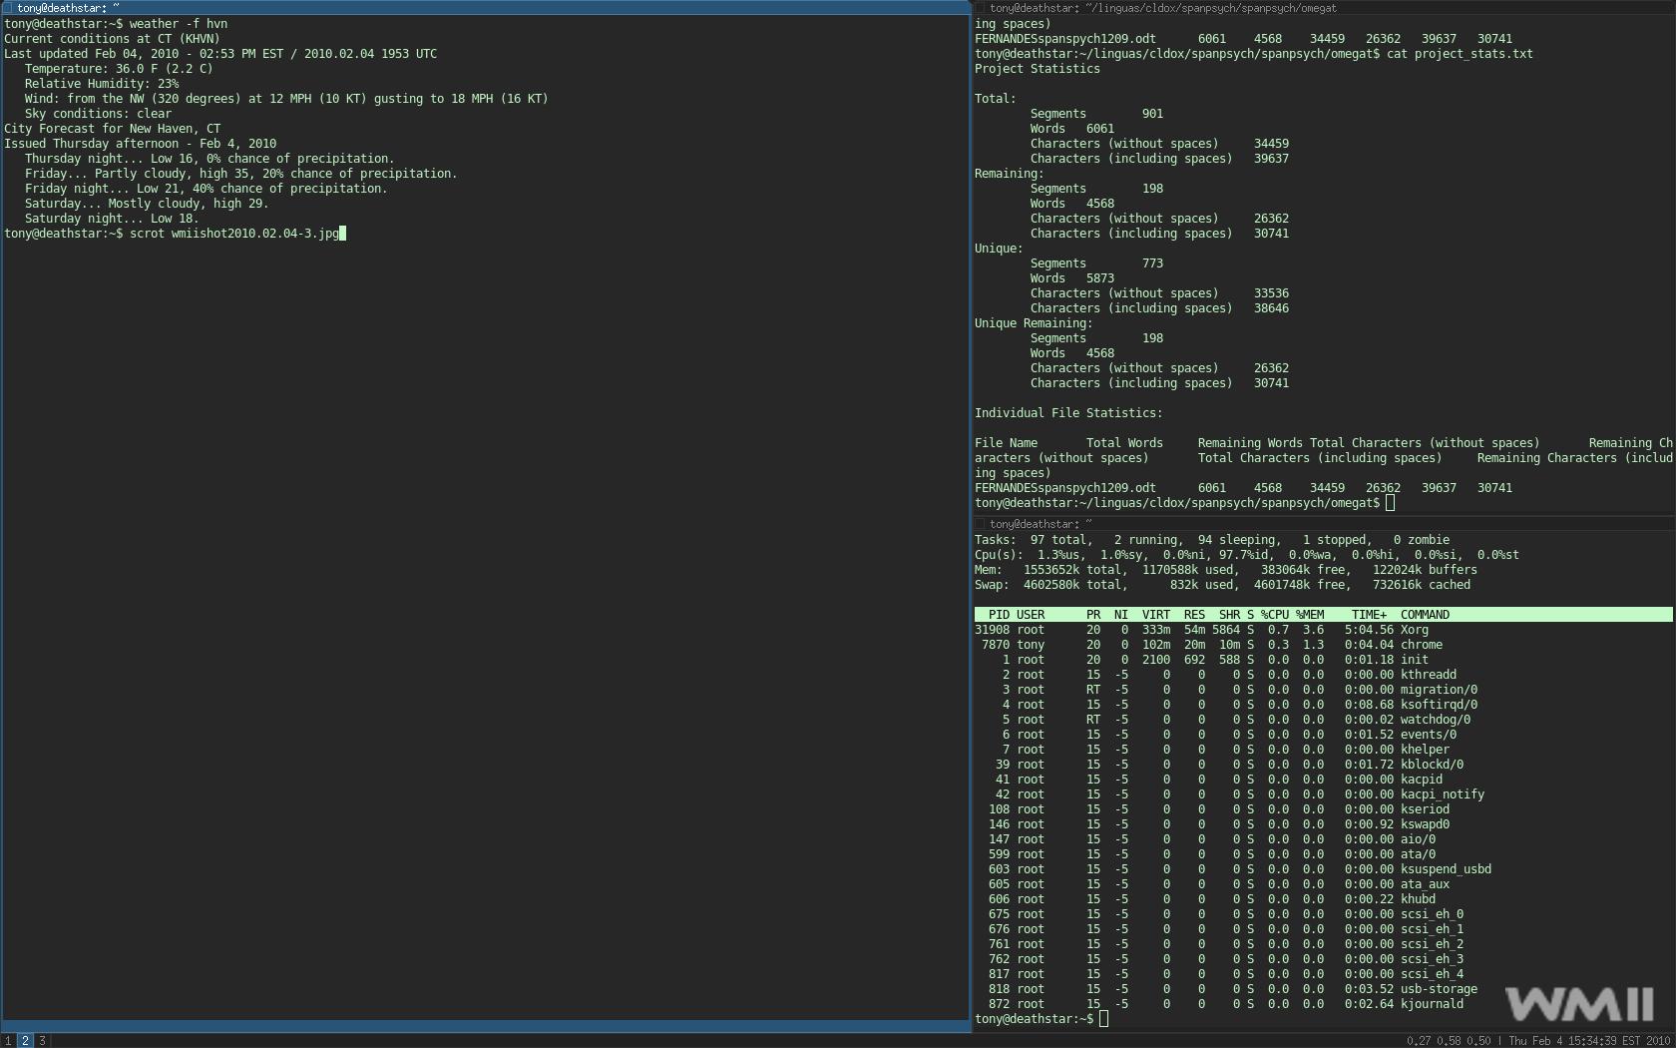Click the 'Unique Remaining:' heading

tap(1034, 323)
